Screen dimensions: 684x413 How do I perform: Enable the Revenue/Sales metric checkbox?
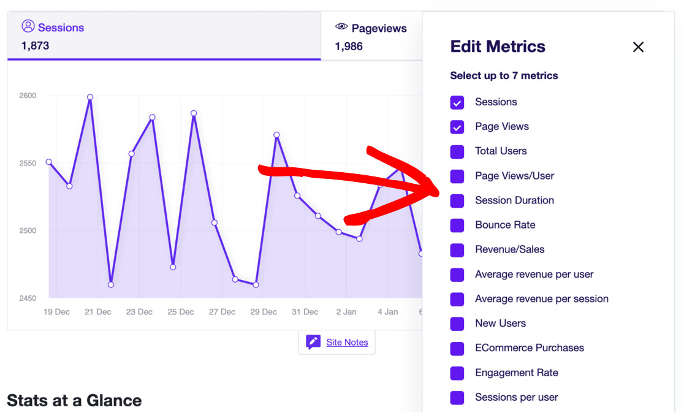coord(457,250)
